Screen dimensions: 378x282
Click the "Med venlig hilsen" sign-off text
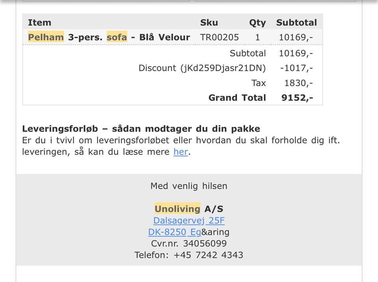[189, 186]
